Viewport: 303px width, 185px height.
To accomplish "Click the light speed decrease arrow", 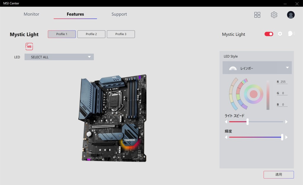I will coord(226,122).
